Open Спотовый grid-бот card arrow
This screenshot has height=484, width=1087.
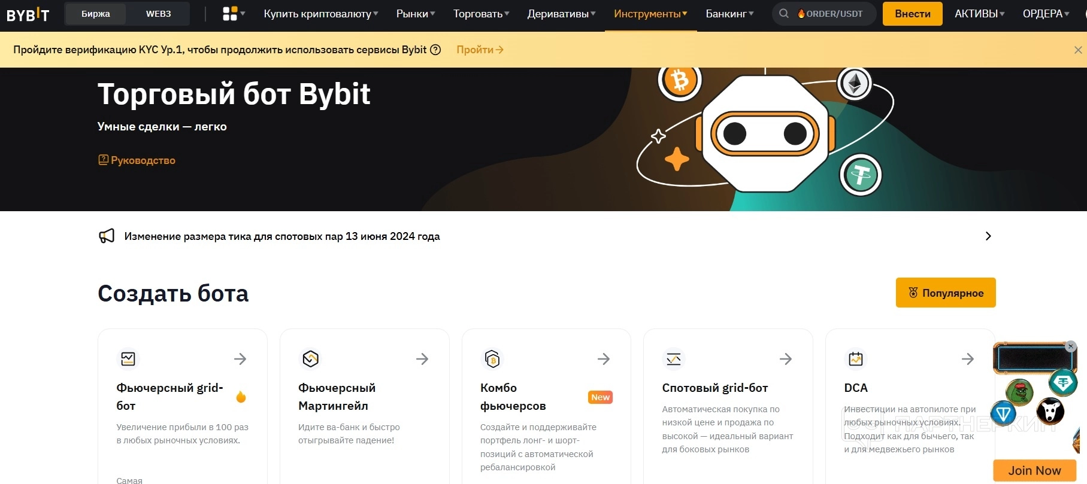[x=786, y=359]
